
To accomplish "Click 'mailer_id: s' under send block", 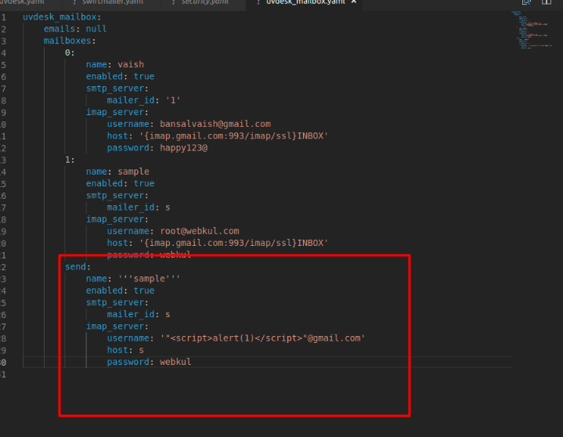I will (139, 314).
